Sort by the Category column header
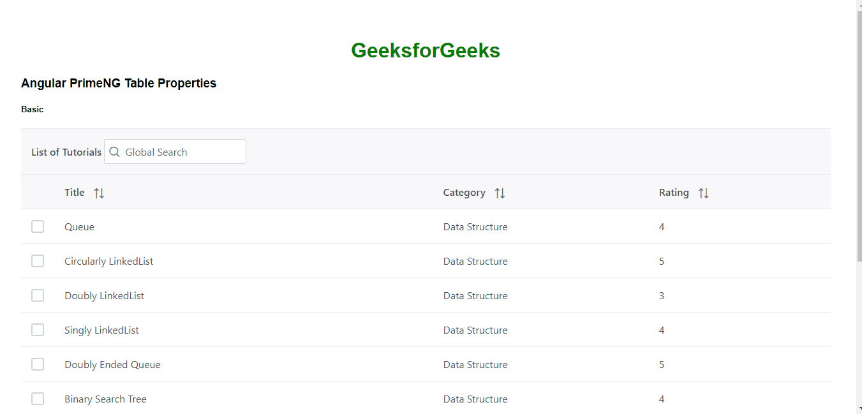The height and width of the screenshot is (414, 862). pyautogui.click(x=464, y=192)
